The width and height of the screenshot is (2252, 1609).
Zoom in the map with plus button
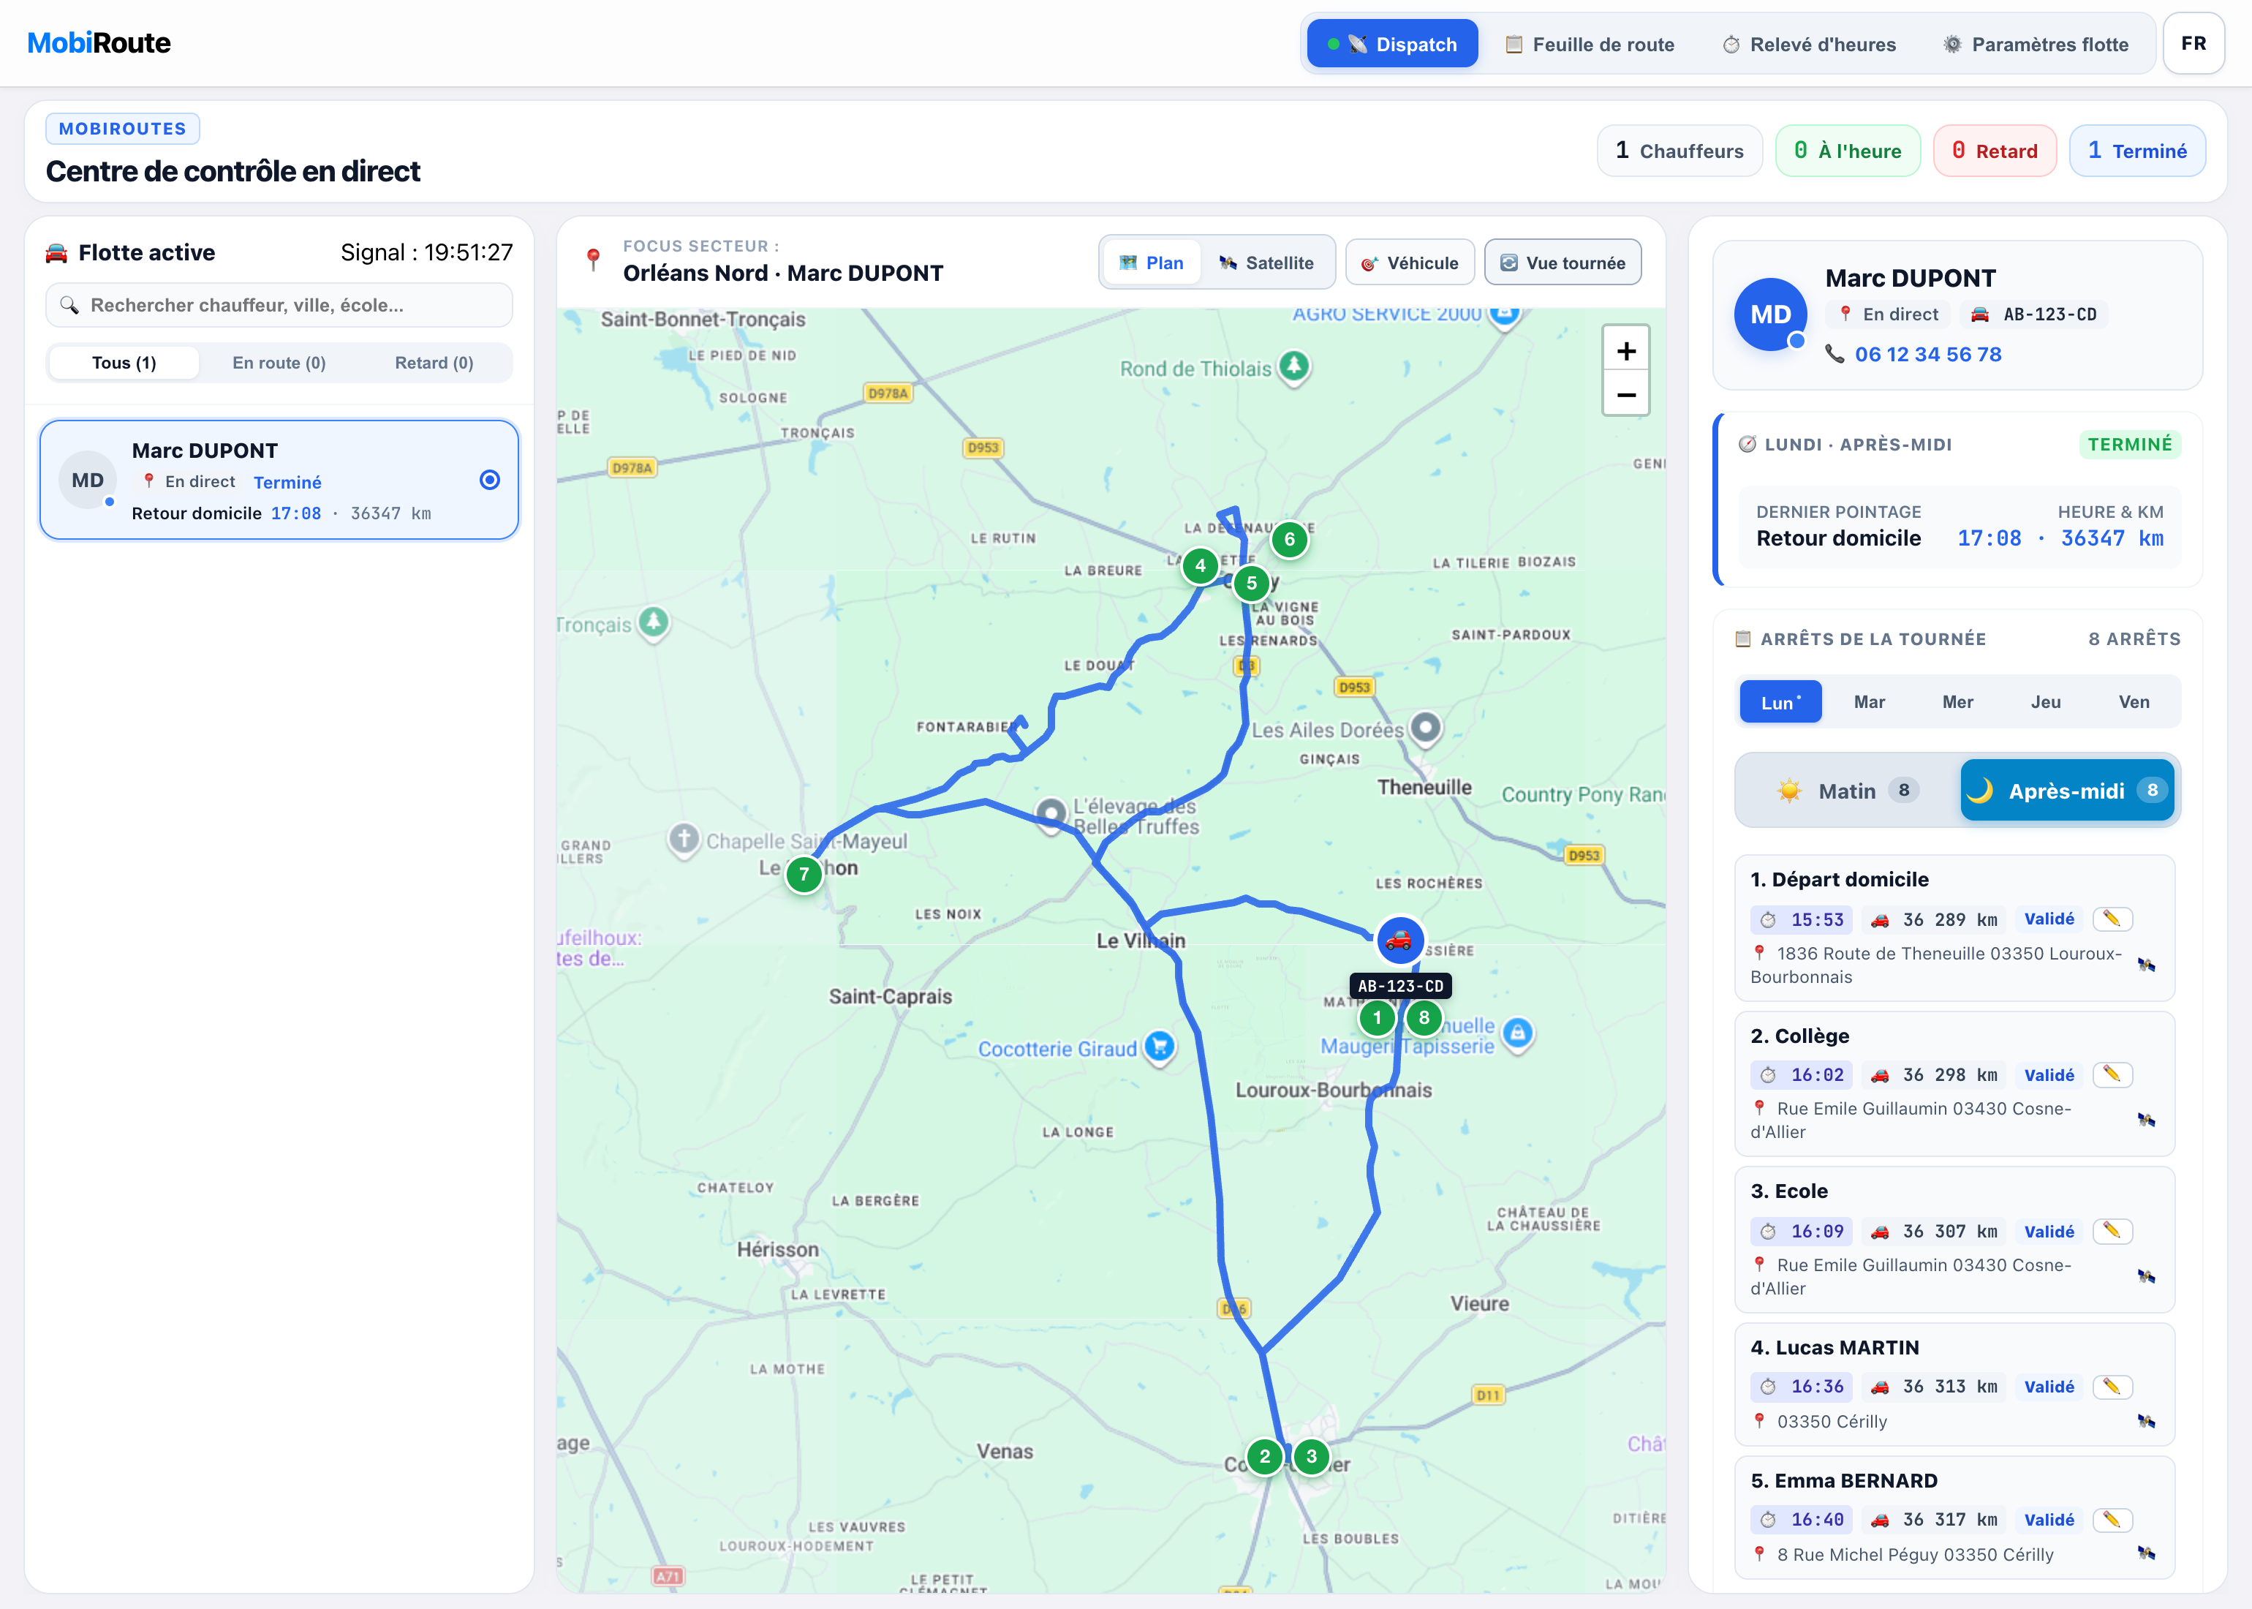[x=1625, y=350]
